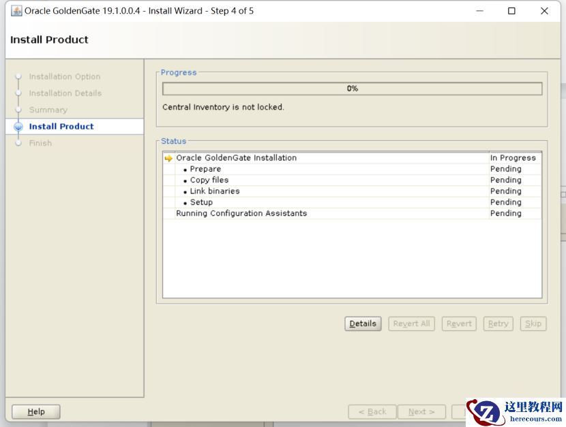The image size is (566, 427).
Task: Click the Revert All button
Action: tap(411, 323)
